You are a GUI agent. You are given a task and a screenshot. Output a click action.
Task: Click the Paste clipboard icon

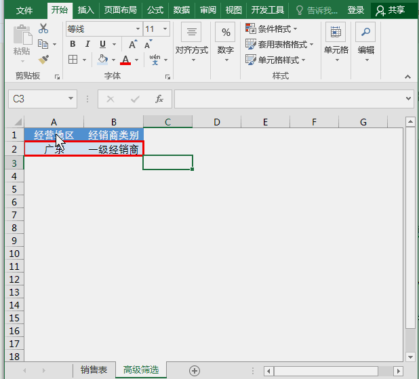(22, 35)
